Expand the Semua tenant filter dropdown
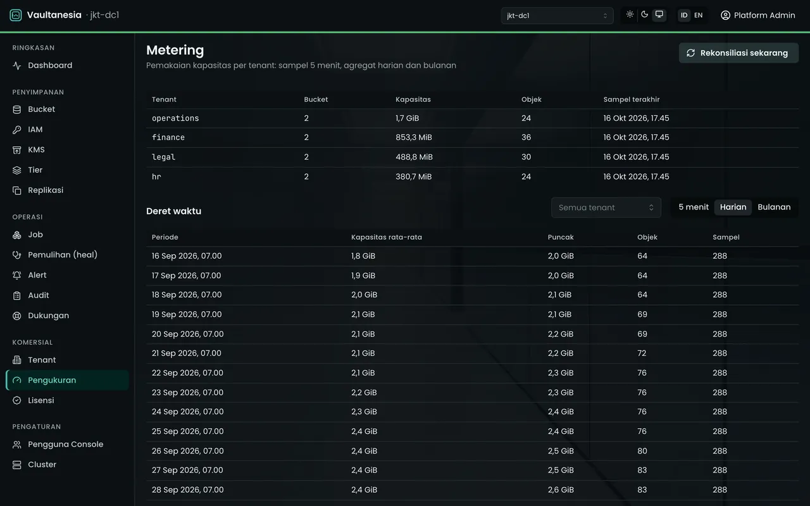Viewport: 810px width, 506px height. (606, 207)
